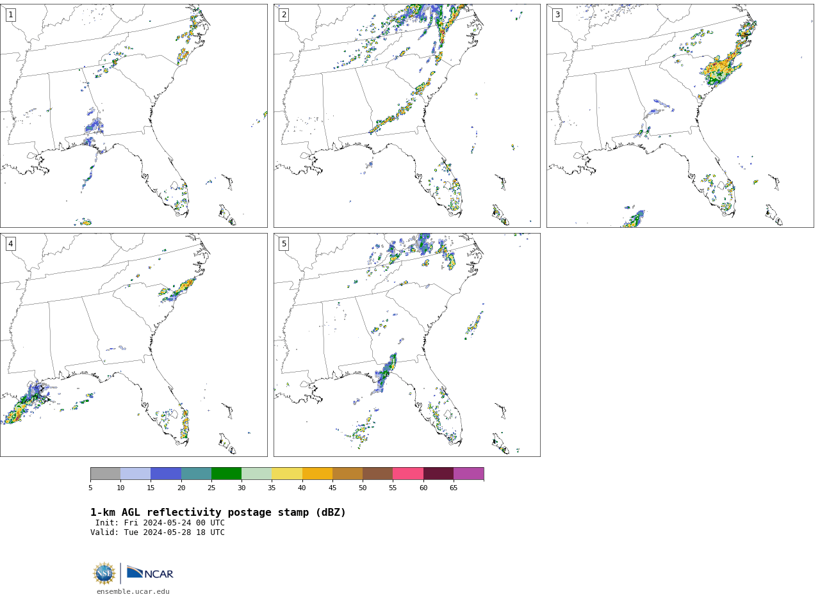This screenshot has width=820, height=599.
Task: Click the 1-km AGL reflectivity title
Action: click(218, 513)
